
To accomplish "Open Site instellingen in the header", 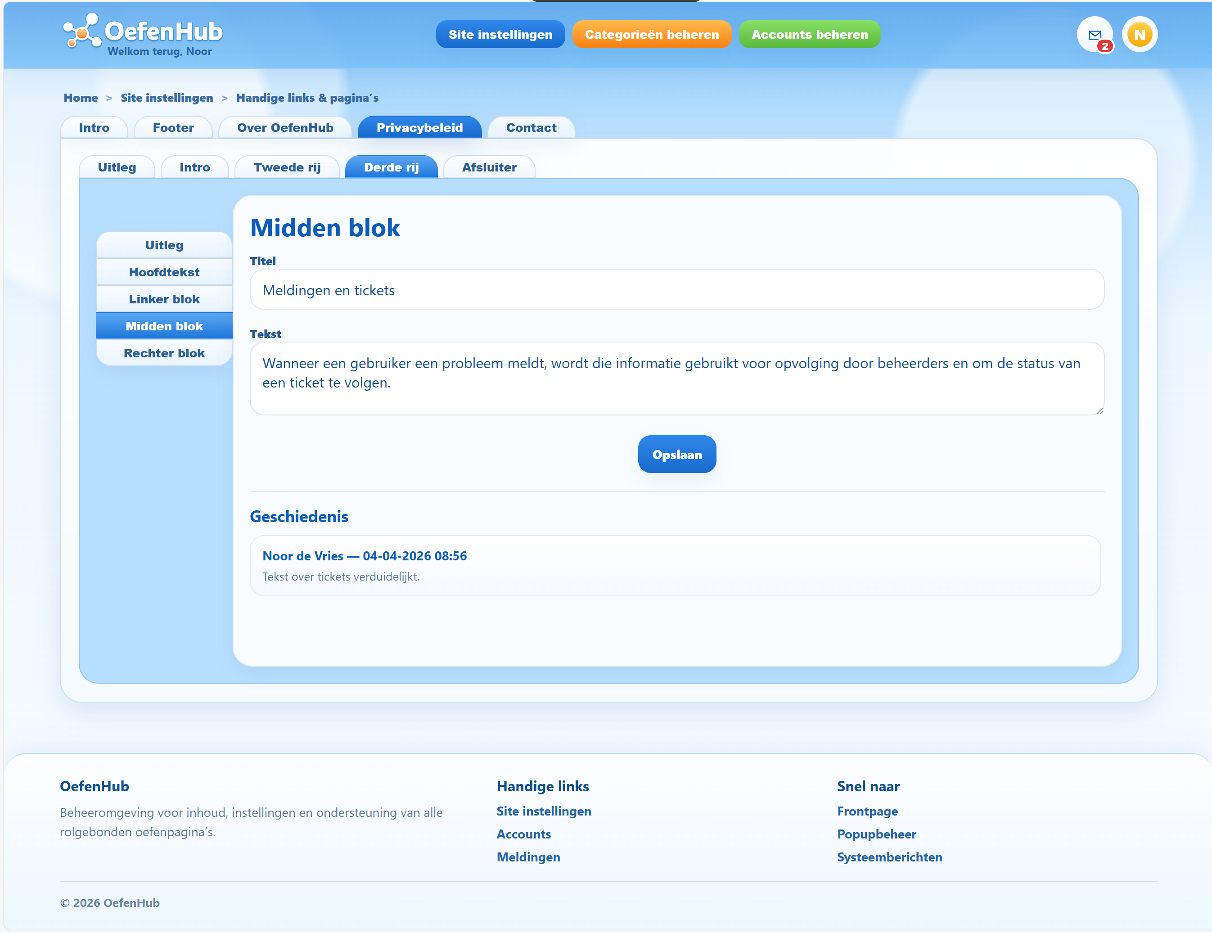I will pos(500,34).
